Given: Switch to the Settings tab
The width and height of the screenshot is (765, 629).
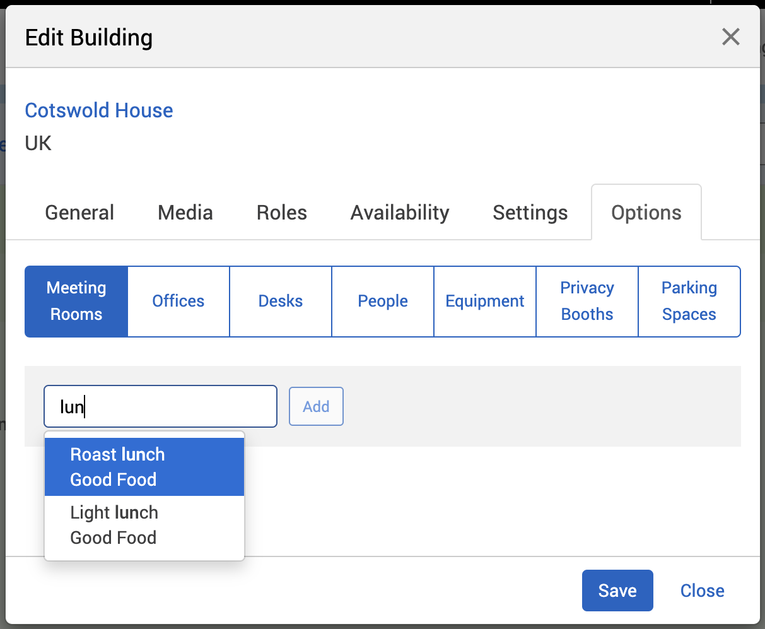Looking at the screenshot, I should pyautogui.click(x=530, y=213).
